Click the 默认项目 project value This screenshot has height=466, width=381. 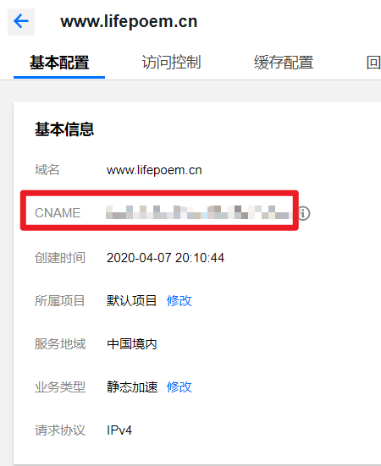(x=132, y=301)
